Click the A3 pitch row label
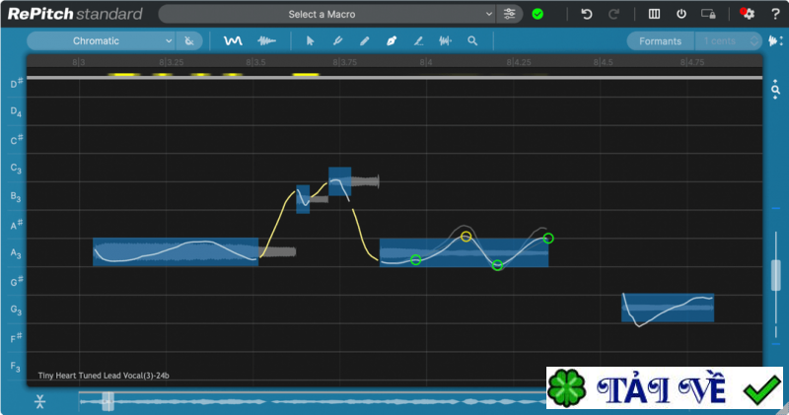Screen dimensions: 789x415 click(16, 253)
